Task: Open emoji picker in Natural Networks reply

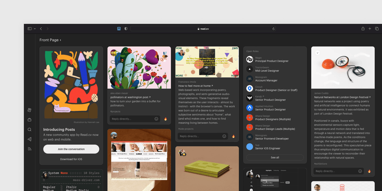Action: point(360,171)
